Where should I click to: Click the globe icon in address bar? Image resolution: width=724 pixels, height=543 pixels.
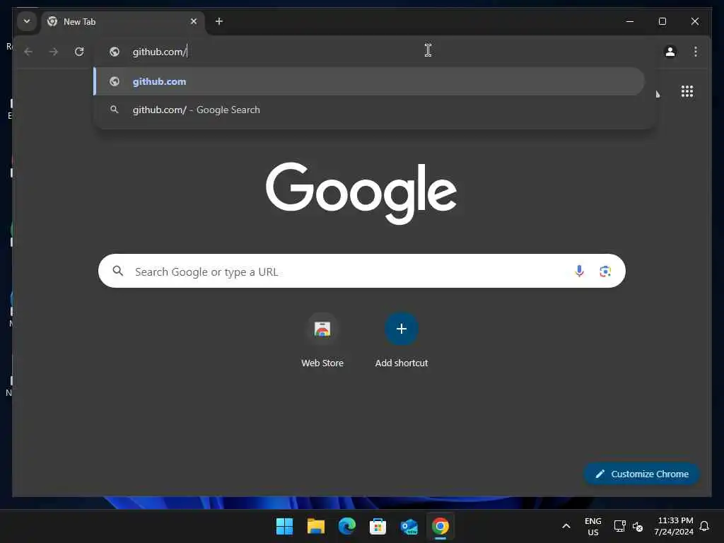[114, 51]
